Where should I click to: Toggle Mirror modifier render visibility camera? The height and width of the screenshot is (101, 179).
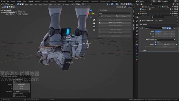(170, 28)
